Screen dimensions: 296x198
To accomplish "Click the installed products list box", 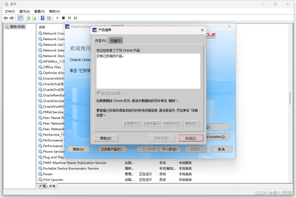I will coord(148,71).
